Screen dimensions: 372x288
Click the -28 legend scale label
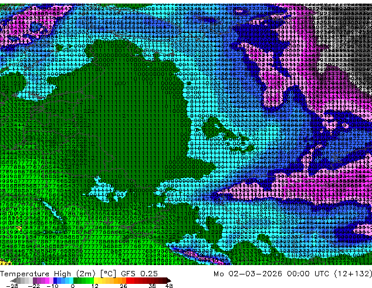[12, 286]
